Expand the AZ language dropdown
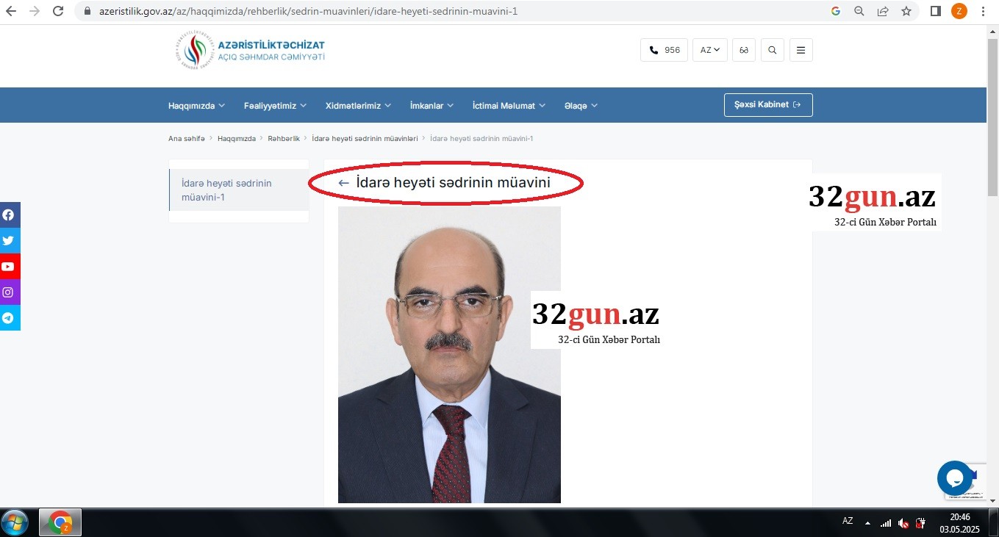 tap(709, 50)
